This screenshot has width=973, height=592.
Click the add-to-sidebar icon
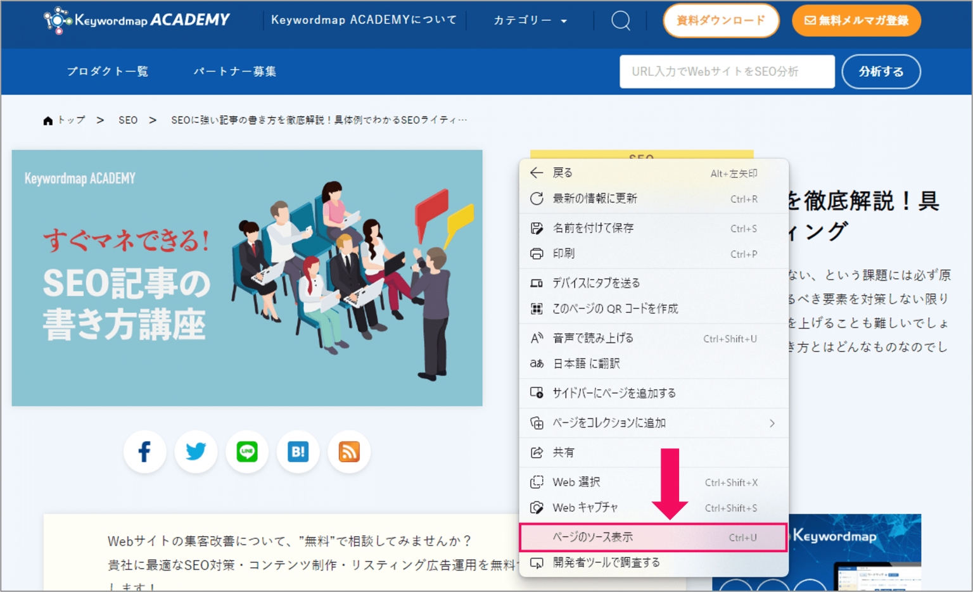[x=537, y=393]
